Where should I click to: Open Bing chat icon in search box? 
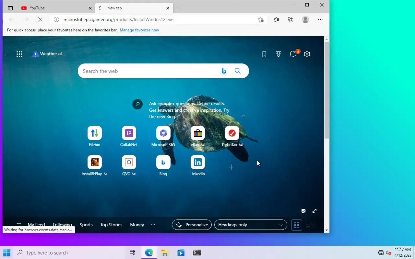[224, 71]
